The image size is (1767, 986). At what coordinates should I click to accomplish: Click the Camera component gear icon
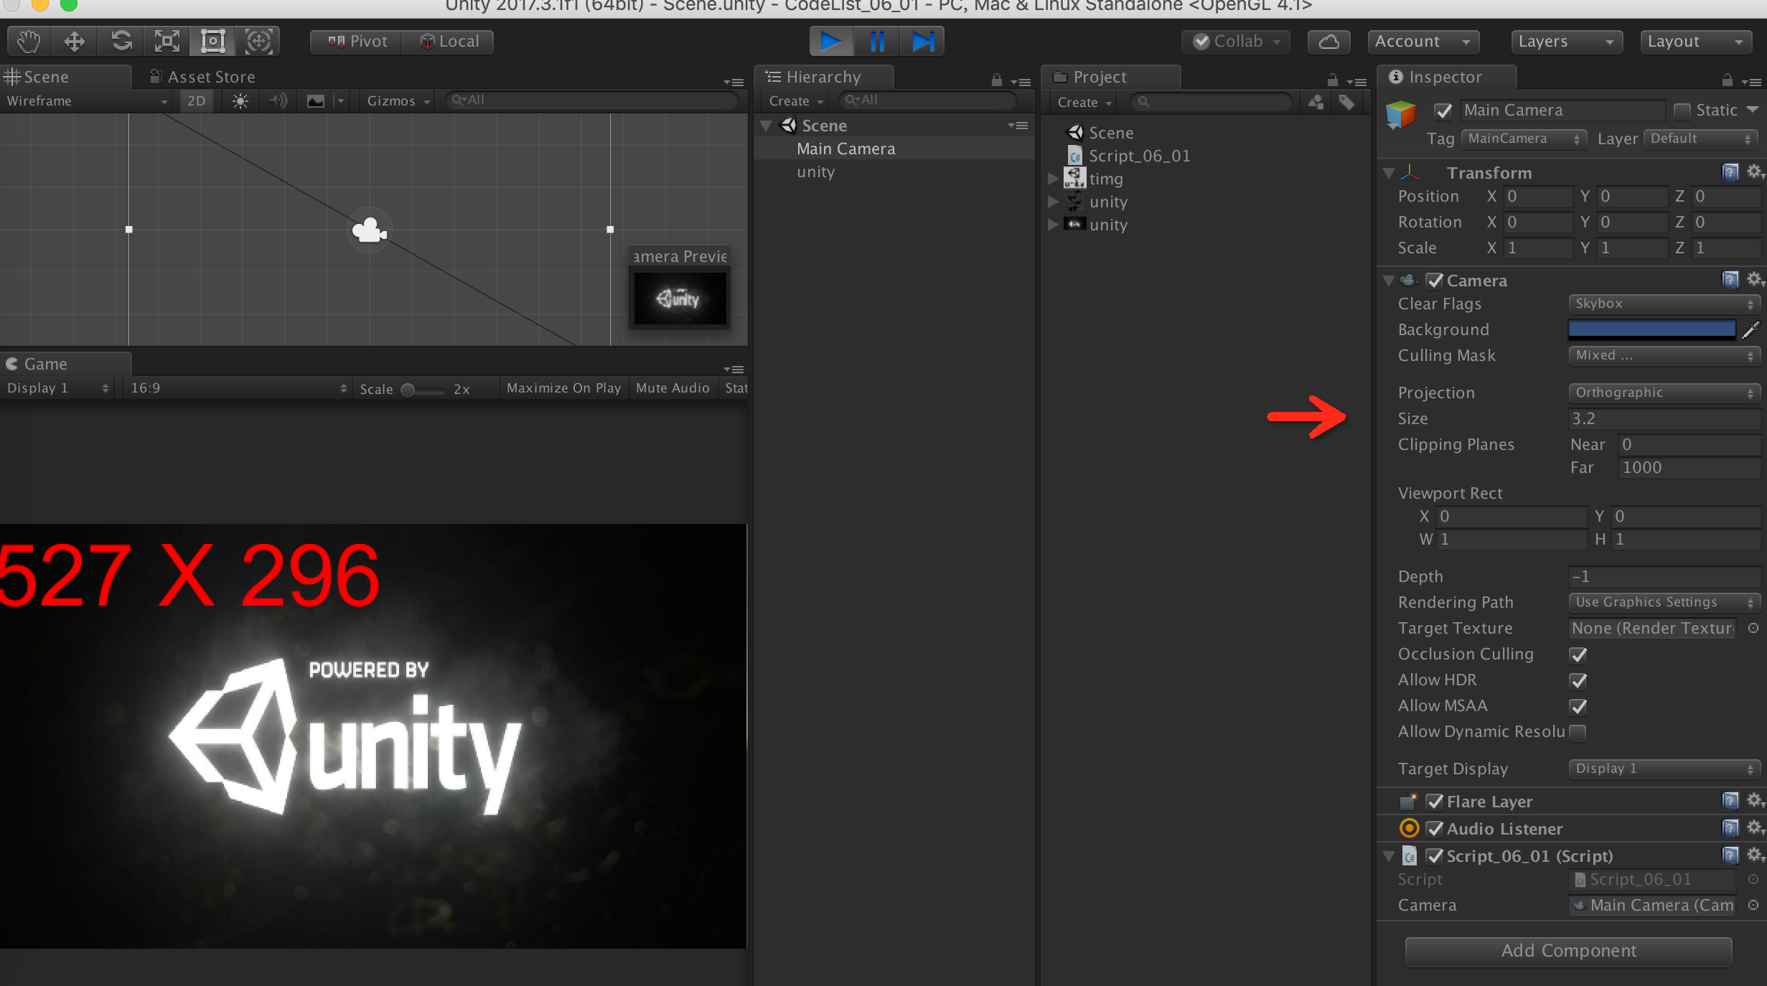(x=1754, y=280)
